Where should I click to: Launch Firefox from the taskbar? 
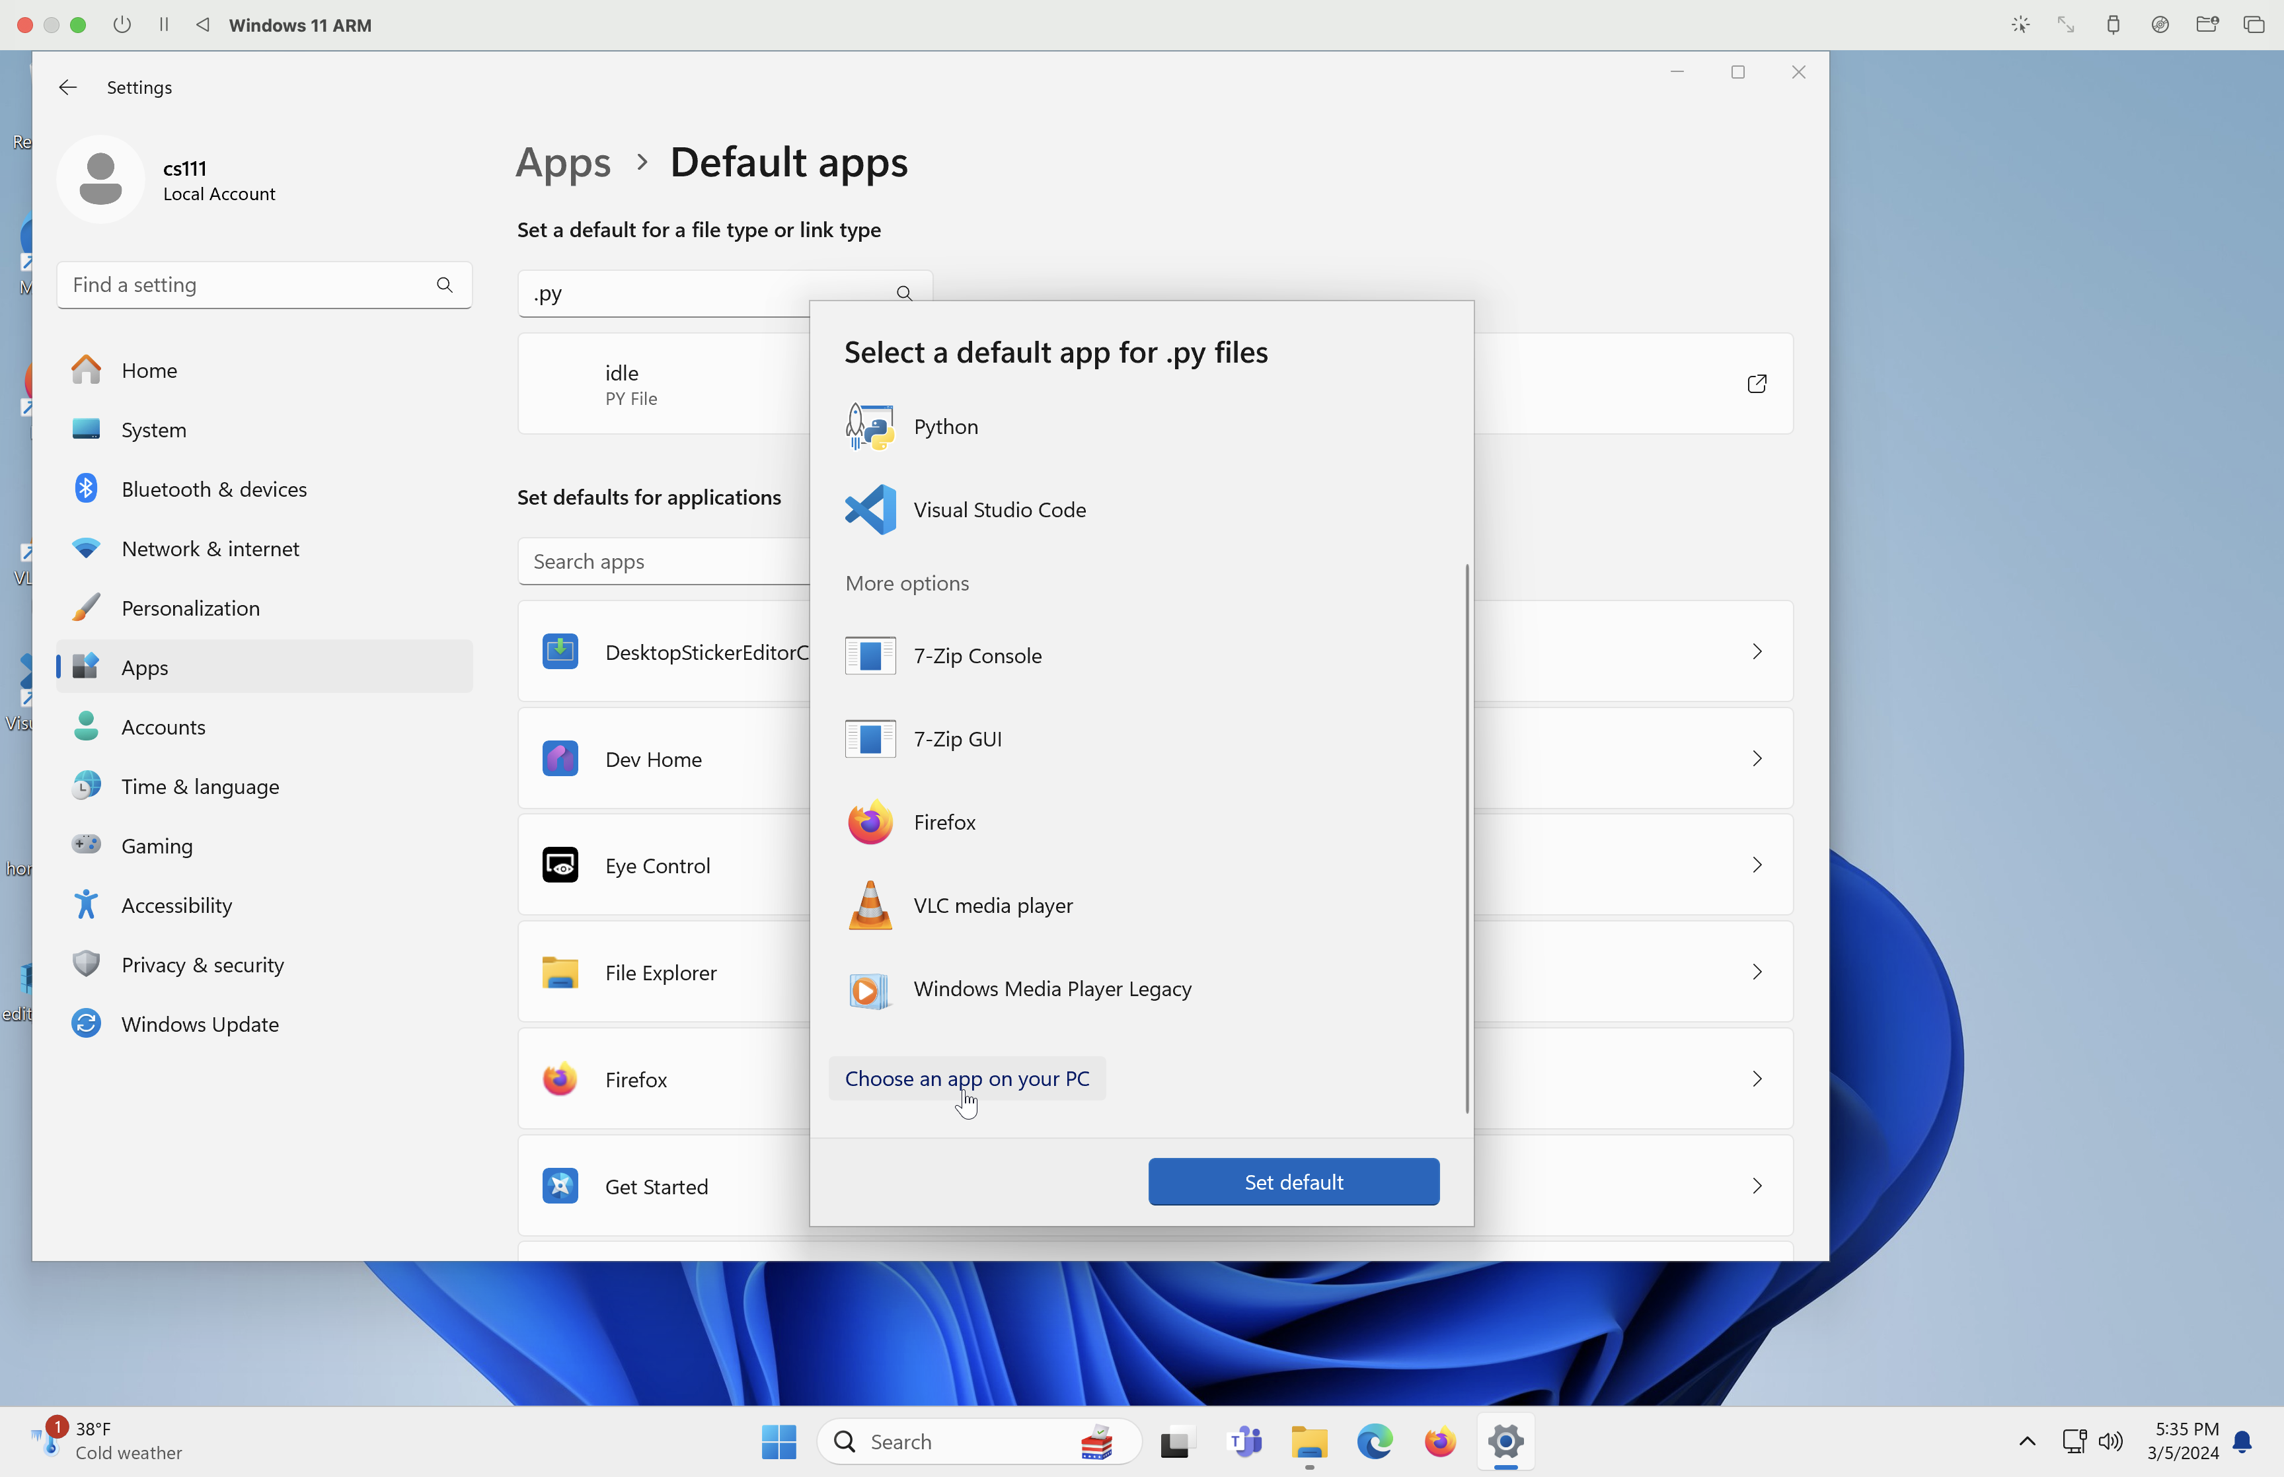1440,1441
